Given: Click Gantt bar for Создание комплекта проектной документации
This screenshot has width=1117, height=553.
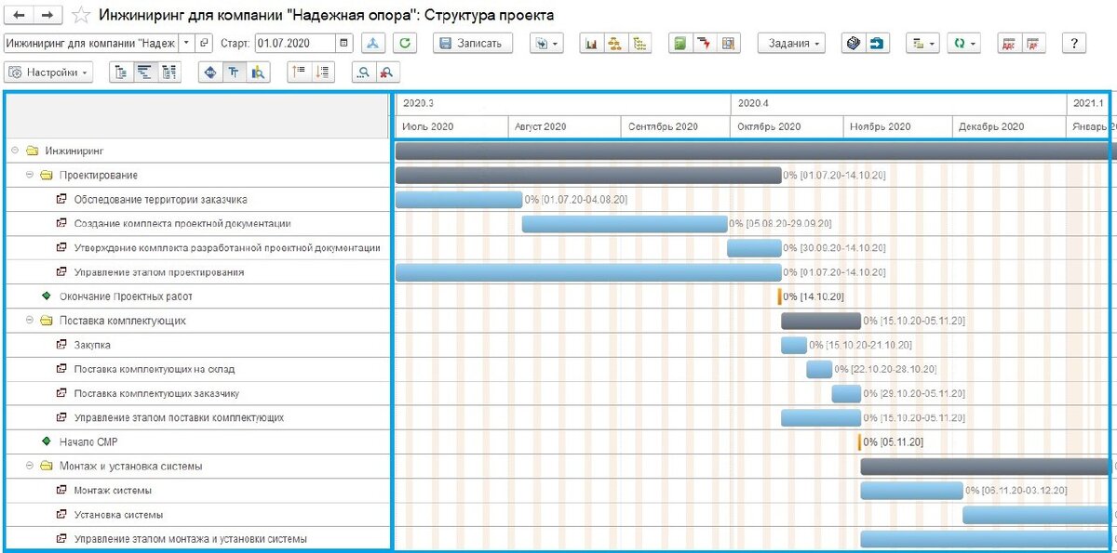Looking at the screenshot, I should point(625,223).
